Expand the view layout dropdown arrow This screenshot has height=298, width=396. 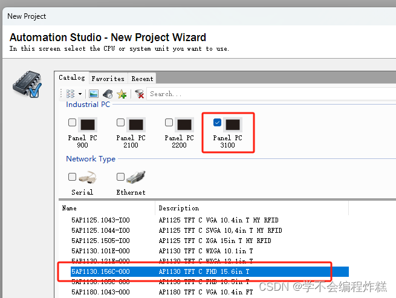[80, 94]
